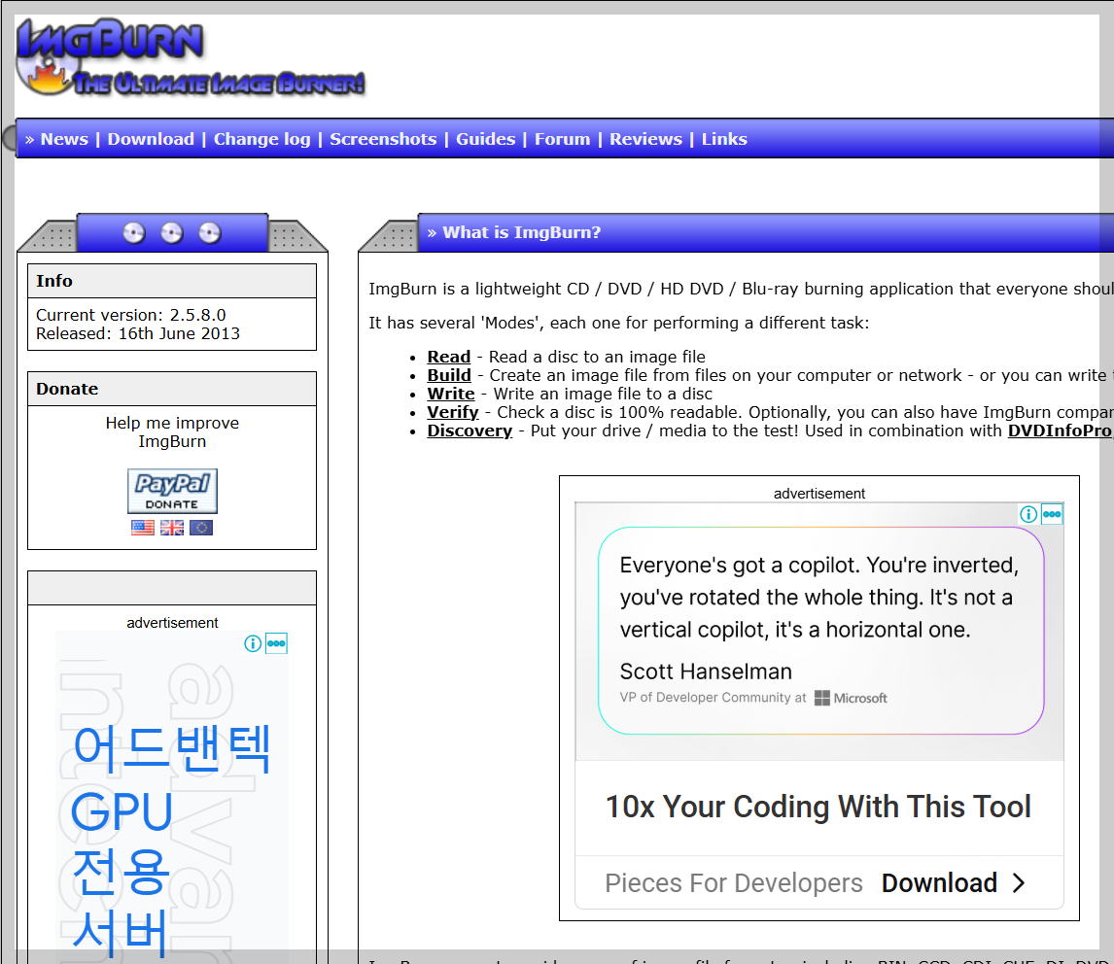Viewport: 1114px width, 964px height.
Task: Click 'Current version: 2.5.8.0' text
Action: pos(130,315)
